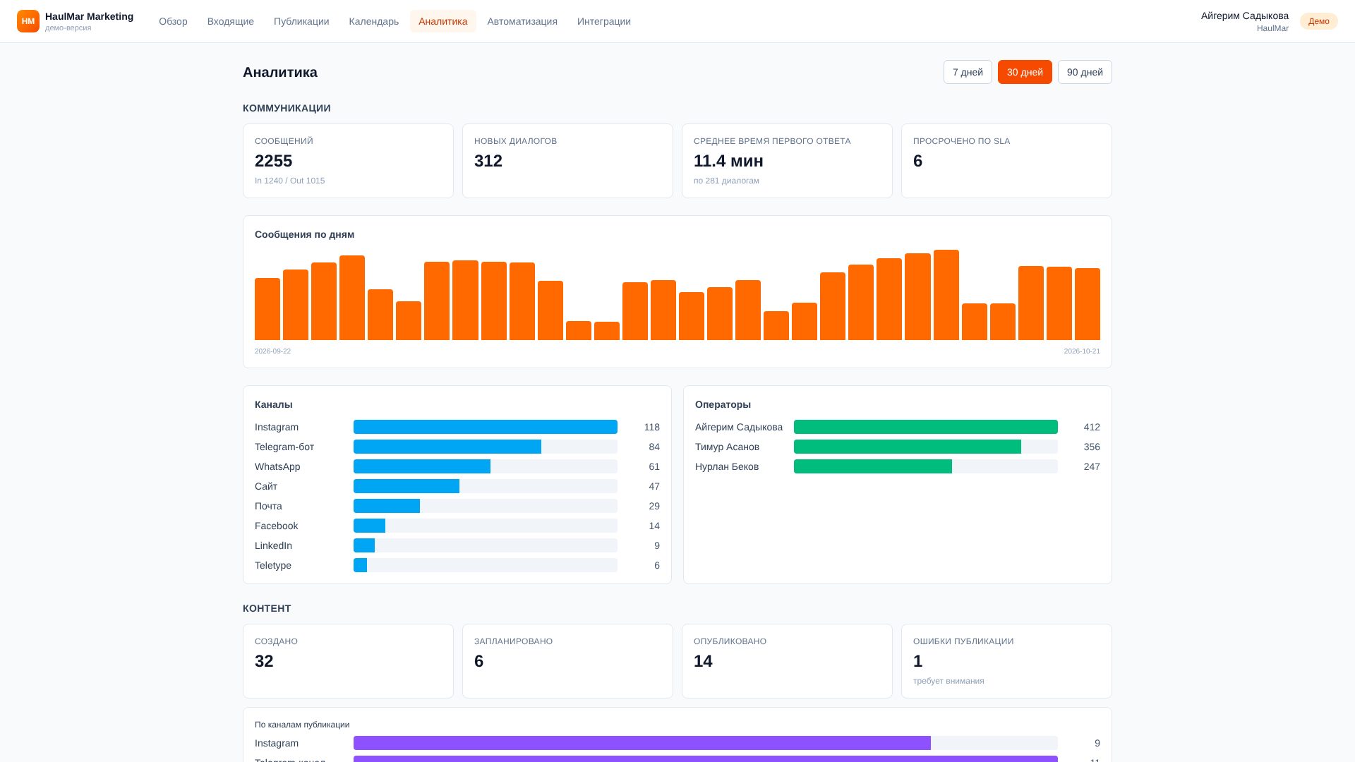Viewport: 1355px width, 762px height.
Task: Click the HaulMar Marketing HM logo icon
Action: tap(28, 21)
